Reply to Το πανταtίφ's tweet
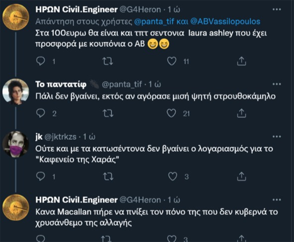This screenshot has width=294, height=242. point(40,114)
